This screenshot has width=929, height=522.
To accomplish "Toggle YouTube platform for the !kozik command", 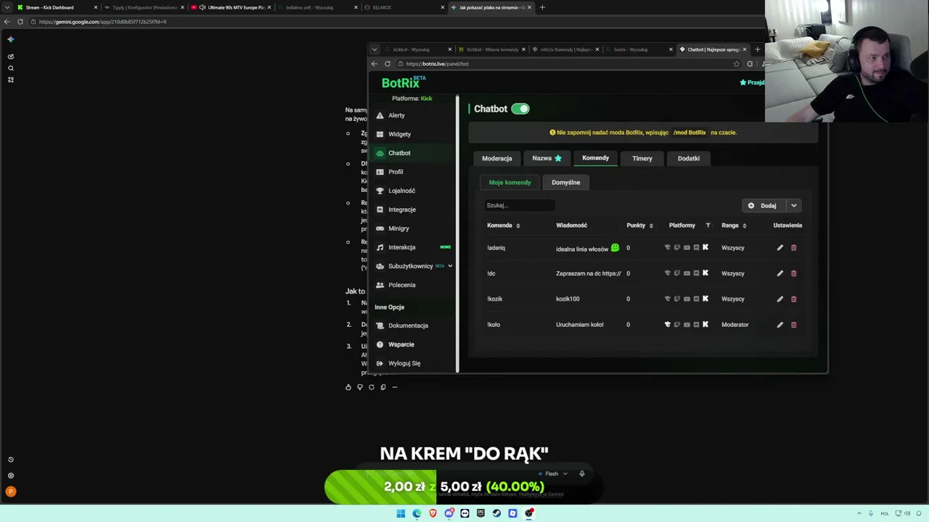I will [687, 299].
